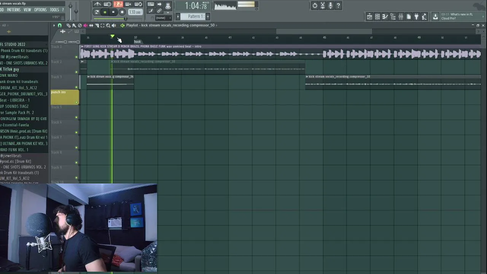487x274 pixels.
Task: Select the playlist slice tool
Action: tap(97, 25)
